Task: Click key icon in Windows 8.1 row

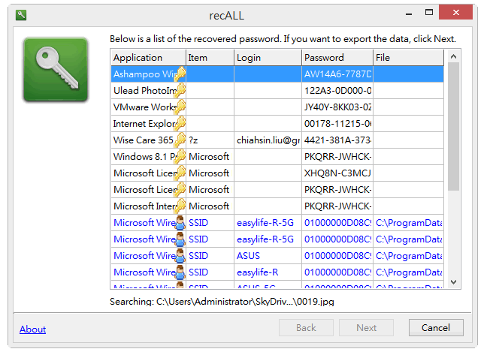Action: pyautogui.click(x=180, y=156)
